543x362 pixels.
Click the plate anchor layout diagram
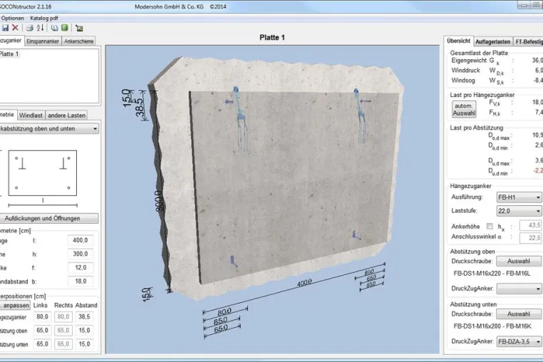click(x=43, y=173)
